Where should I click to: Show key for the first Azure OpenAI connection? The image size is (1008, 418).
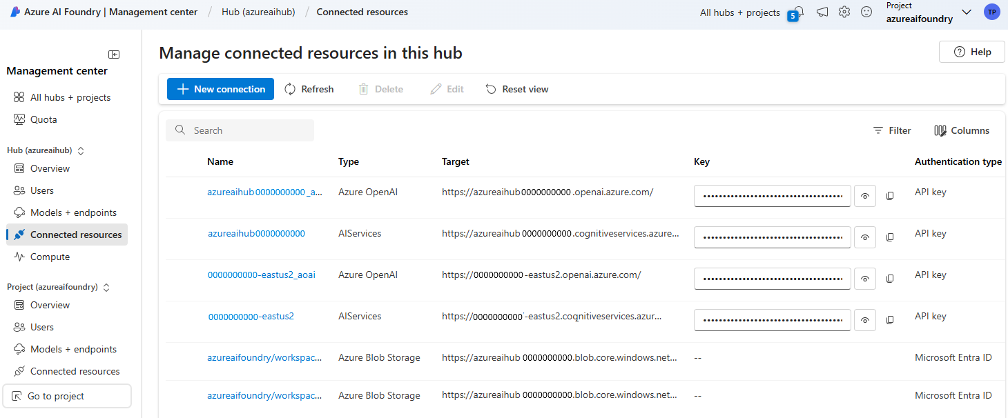[x=865, y=196]
